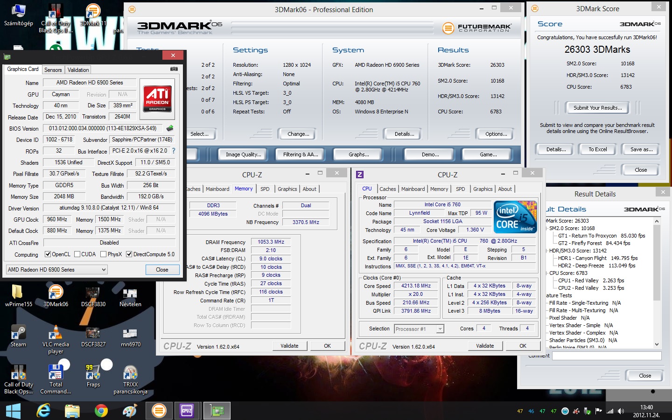
Task: Open the Steam desktop shortcut
Action: click(x=18, y=336)
